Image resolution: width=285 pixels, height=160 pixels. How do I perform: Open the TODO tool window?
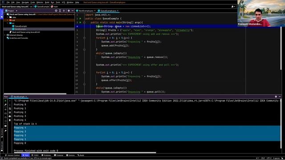35,155
